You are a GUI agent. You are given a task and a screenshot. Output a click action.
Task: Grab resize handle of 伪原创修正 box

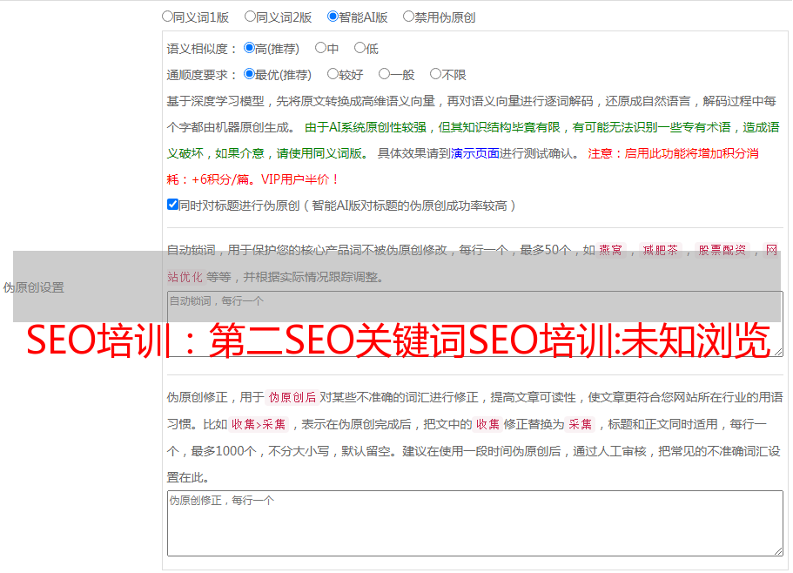(x=777, y=550)
